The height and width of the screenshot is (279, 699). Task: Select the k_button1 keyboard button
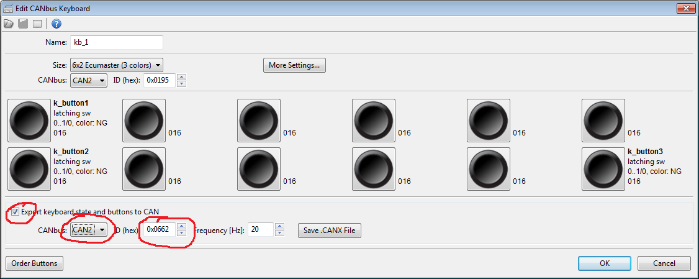click(29, 121)
